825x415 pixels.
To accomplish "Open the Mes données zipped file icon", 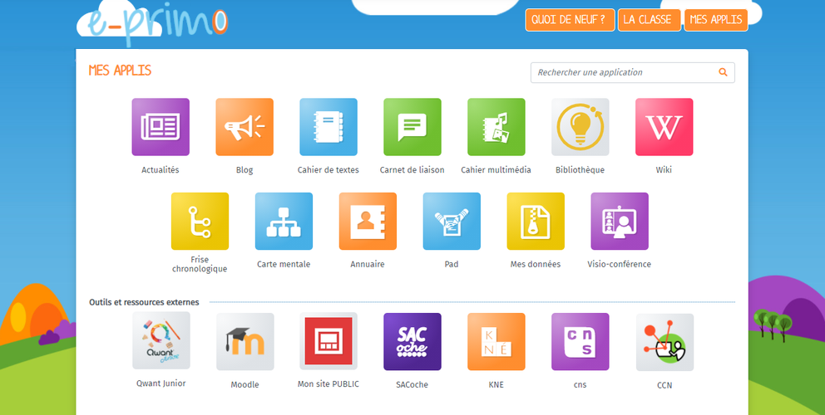I will 536,221.
